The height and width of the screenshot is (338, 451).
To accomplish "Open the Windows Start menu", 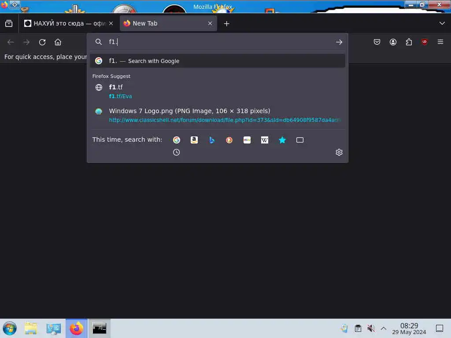I will pyautogui.click(x=10, y=328).
